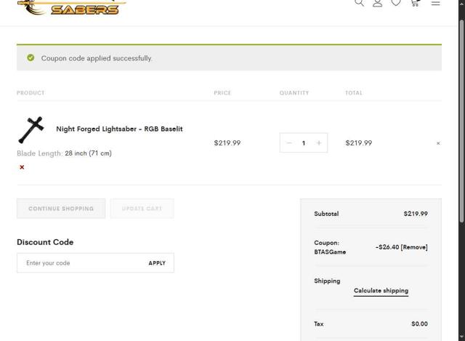
Task: Increase quantity with the plus button
Action: [x=319, y=143]
